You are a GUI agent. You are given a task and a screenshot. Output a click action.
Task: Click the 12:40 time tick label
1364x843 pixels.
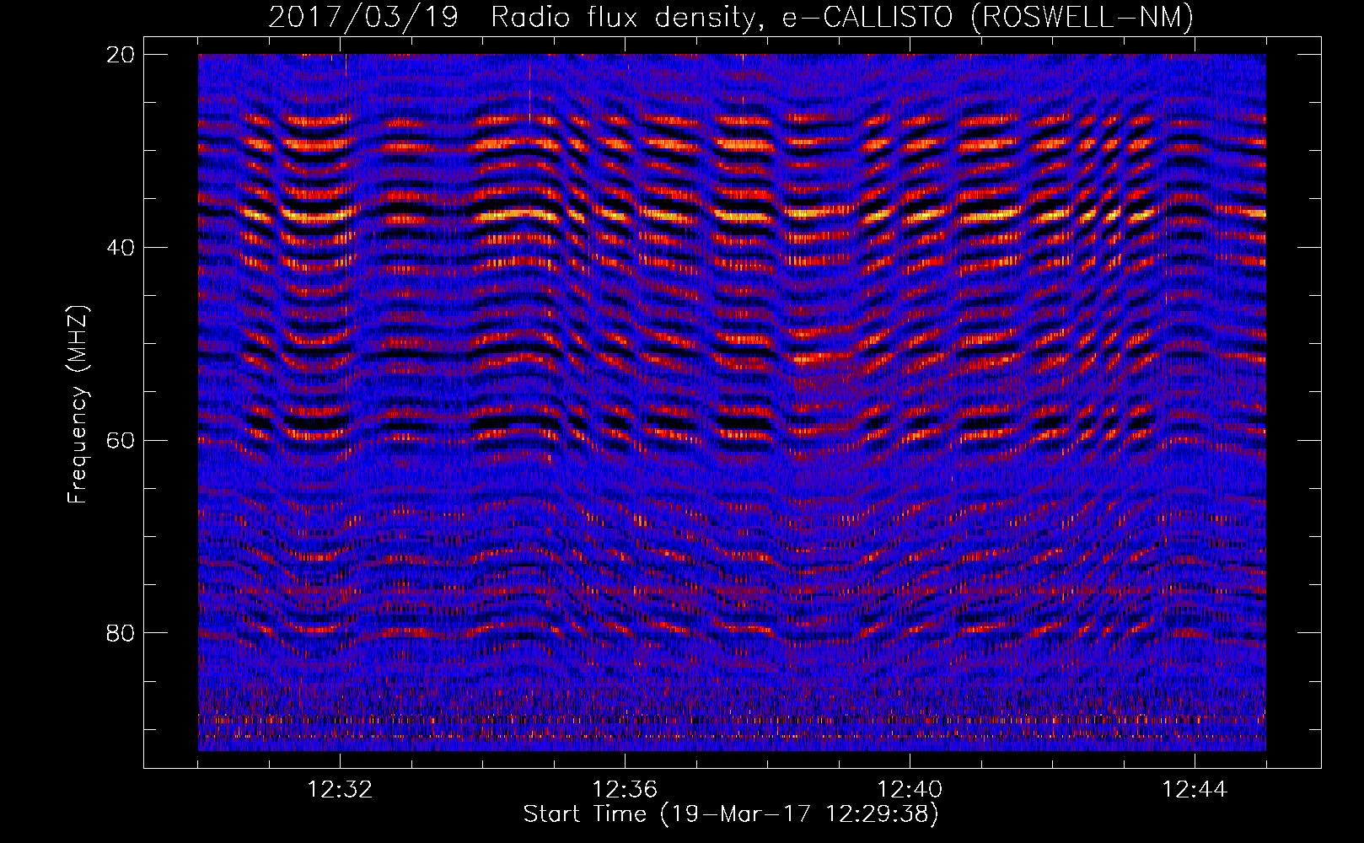pos(910,790)
